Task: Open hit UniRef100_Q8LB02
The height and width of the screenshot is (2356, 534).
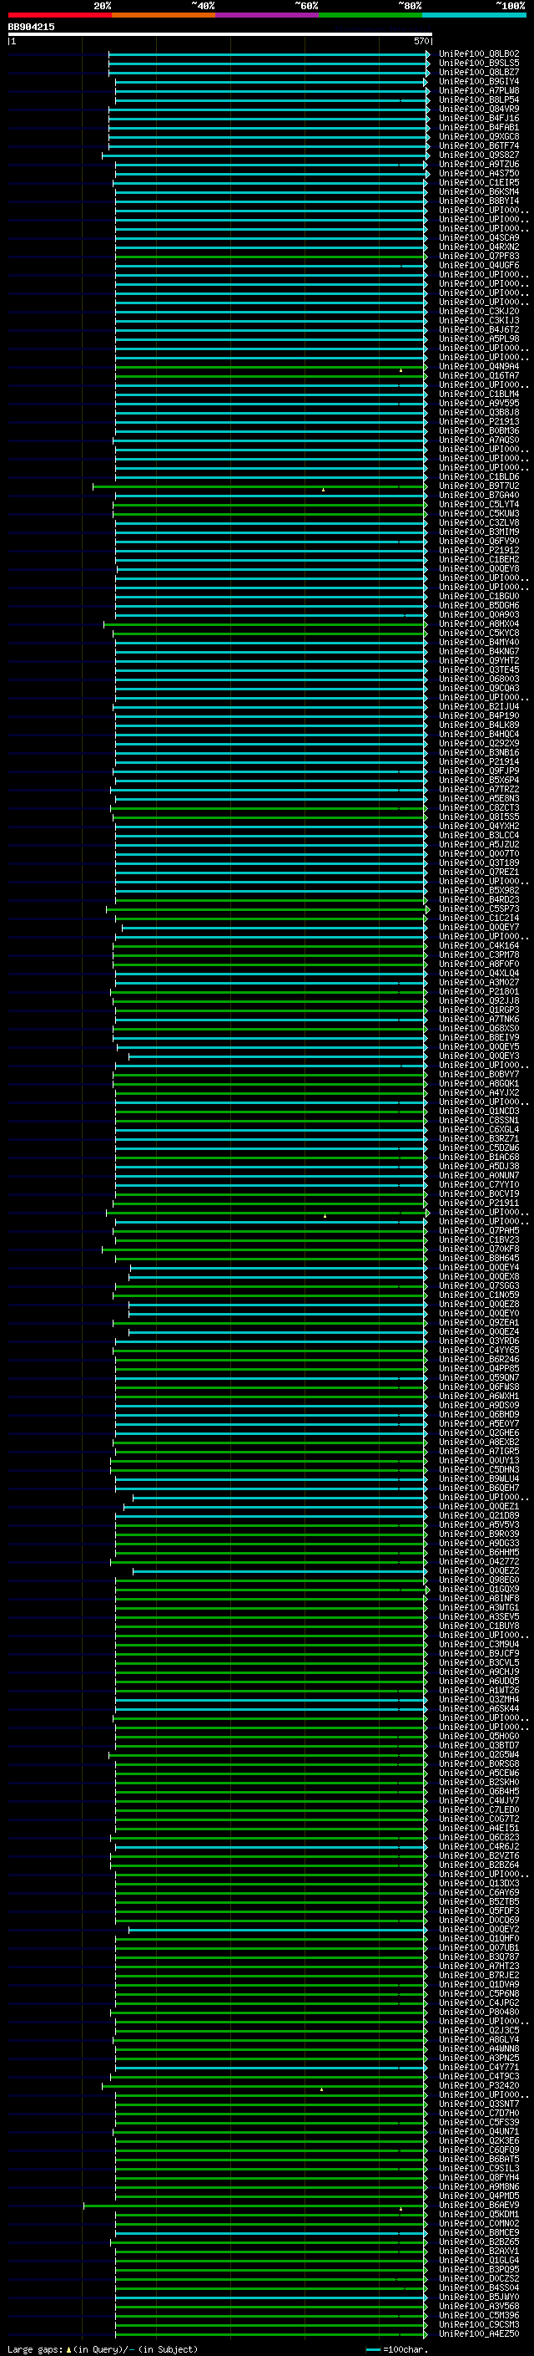Action: (478, 54)
